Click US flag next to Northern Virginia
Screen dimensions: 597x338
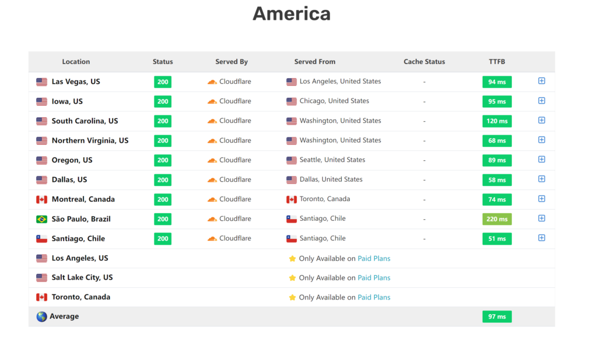click(x=41, y=140)
